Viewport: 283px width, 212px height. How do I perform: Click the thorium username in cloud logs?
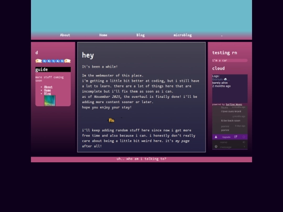217,80
